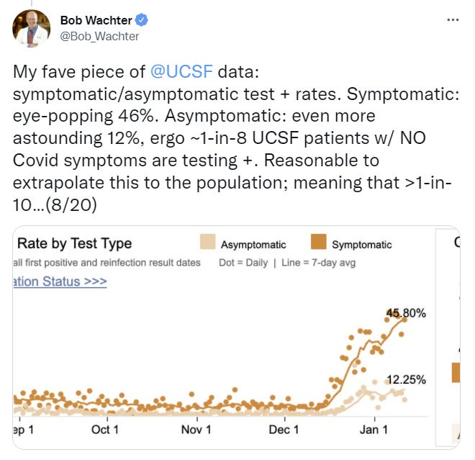This screenshot has height=460, width=475.
Task: Click the Symptomatic legend label
Action: 362,245
